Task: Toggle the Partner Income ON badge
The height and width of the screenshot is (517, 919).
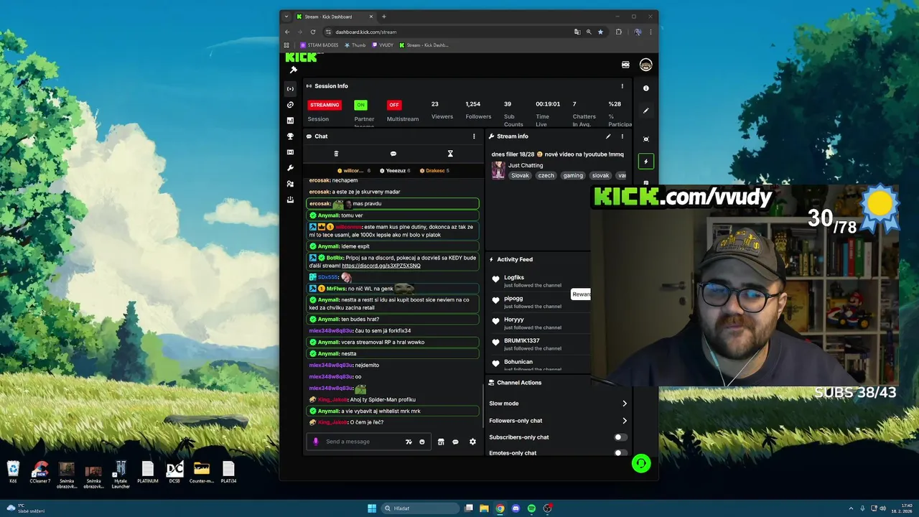Action: 360,105
